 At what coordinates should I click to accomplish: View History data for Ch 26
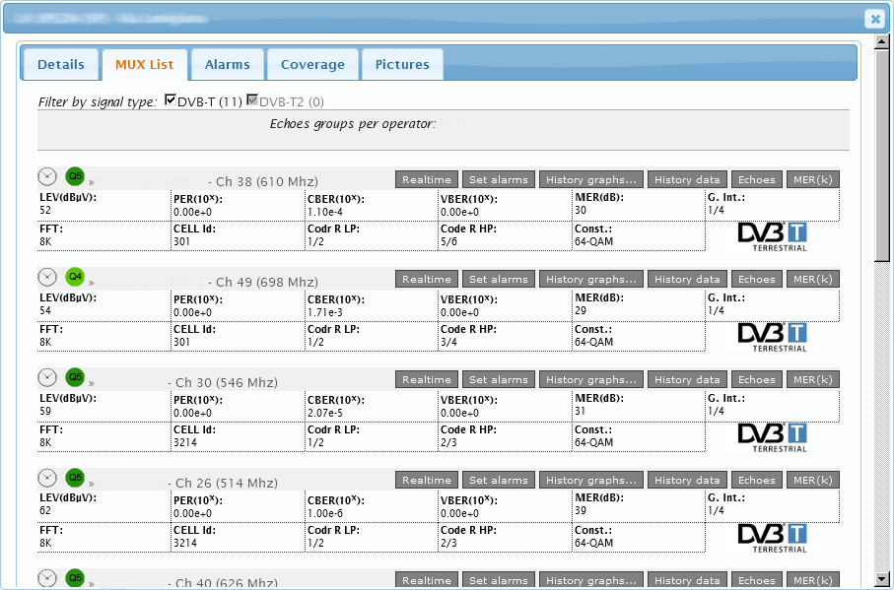(x=687, y=480)
